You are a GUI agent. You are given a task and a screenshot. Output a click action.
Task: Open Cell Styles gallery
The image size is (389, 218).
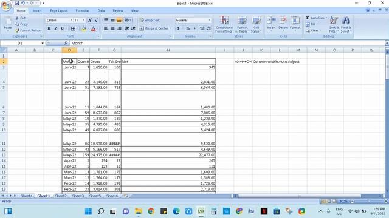click(256, 24)
